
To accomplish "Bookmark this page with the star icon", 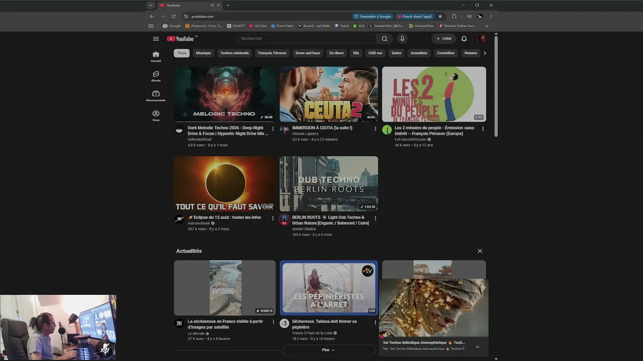I will pyautogui.click(x=440, y=16).
